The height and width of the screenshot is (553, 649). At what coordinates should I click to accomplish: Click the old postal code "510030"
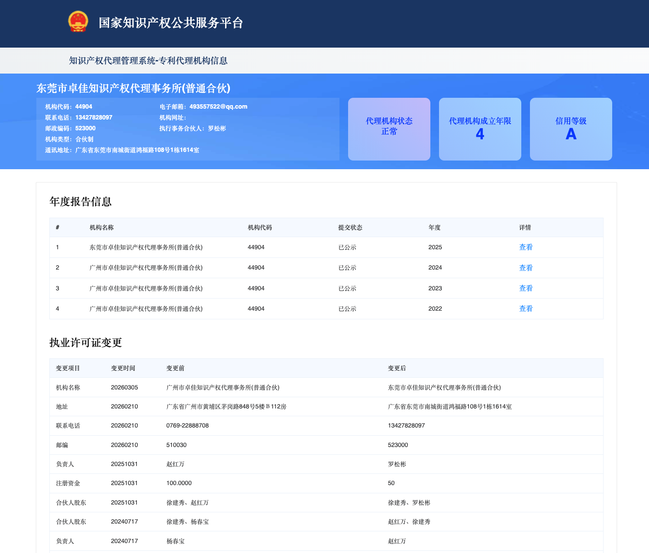click(176, 445)
